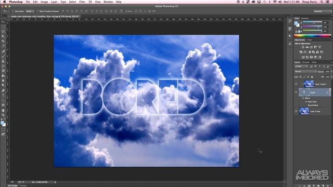Open the Opacity value dropdown
333x187 pixels.
tap(332, 72)
